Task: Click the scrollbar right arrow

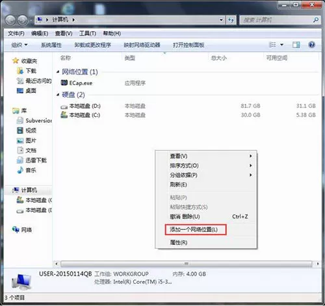Action: coord(318,264)
